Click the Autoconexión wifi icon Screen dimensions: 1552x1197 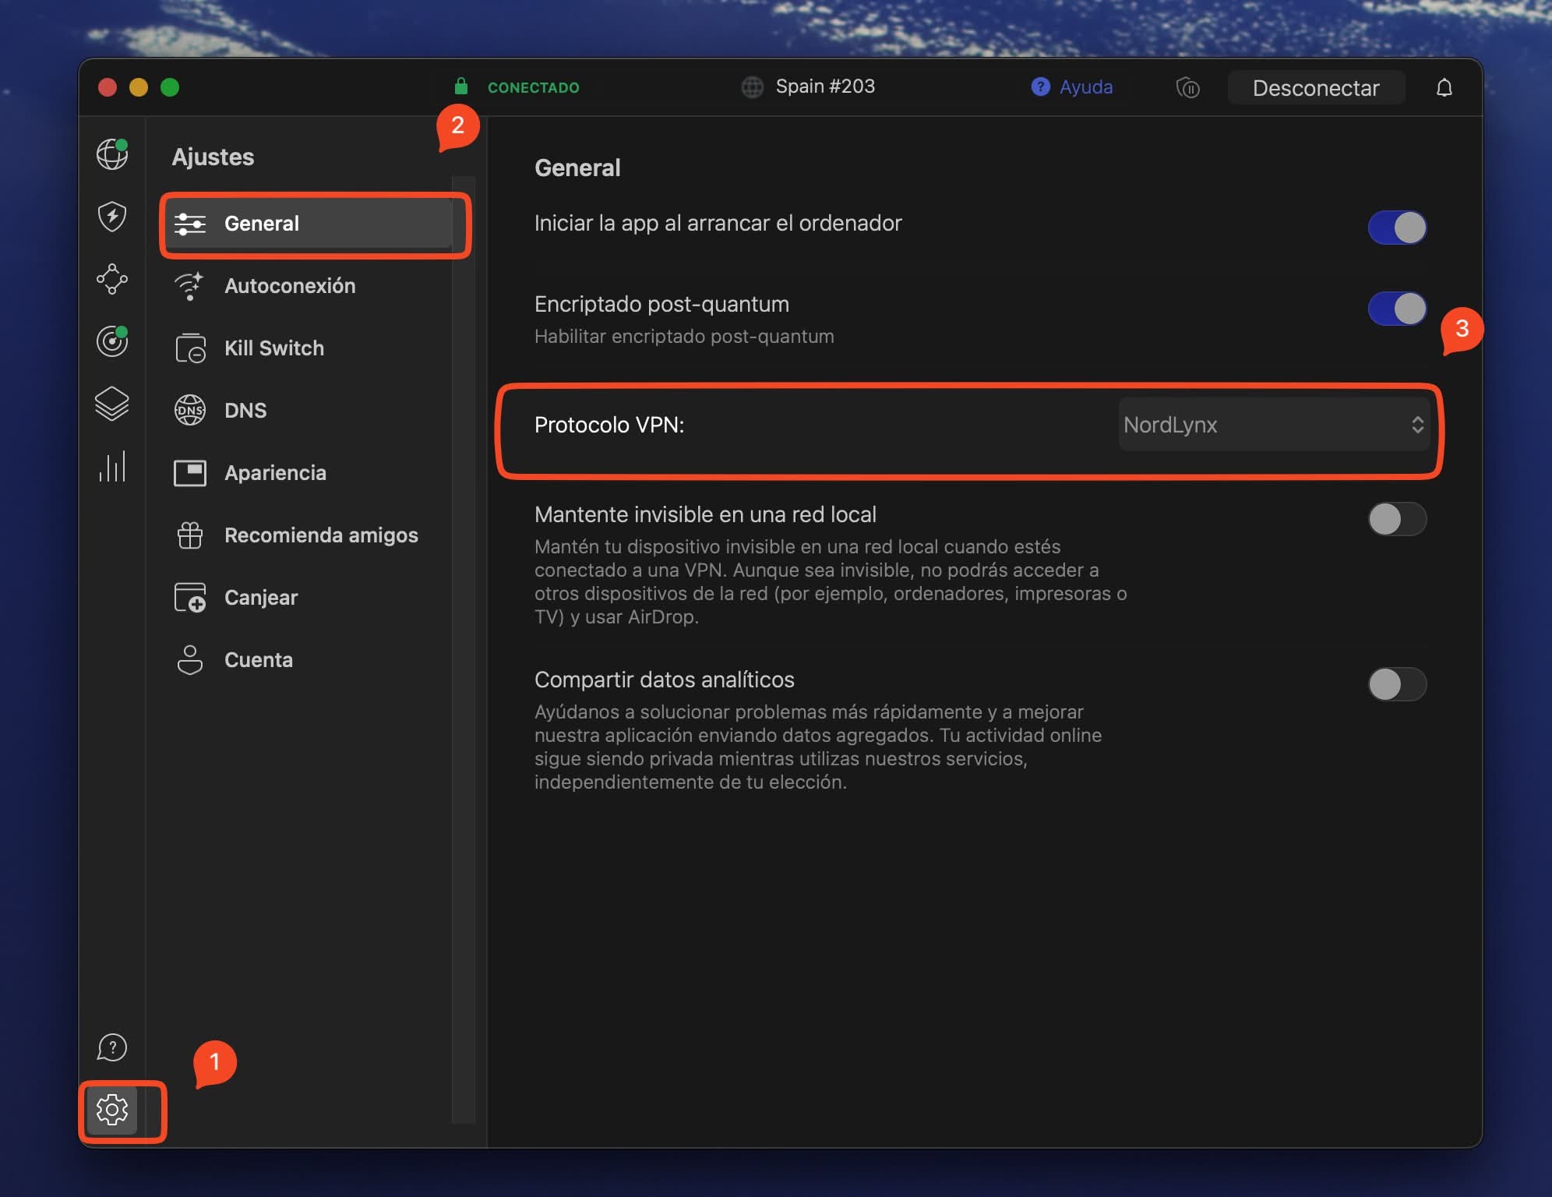click(x=189, y=286)
